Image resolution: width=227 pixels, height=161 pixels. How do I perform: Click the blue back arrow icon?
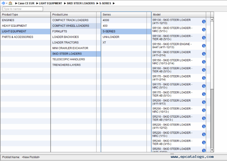coord(3,3)
